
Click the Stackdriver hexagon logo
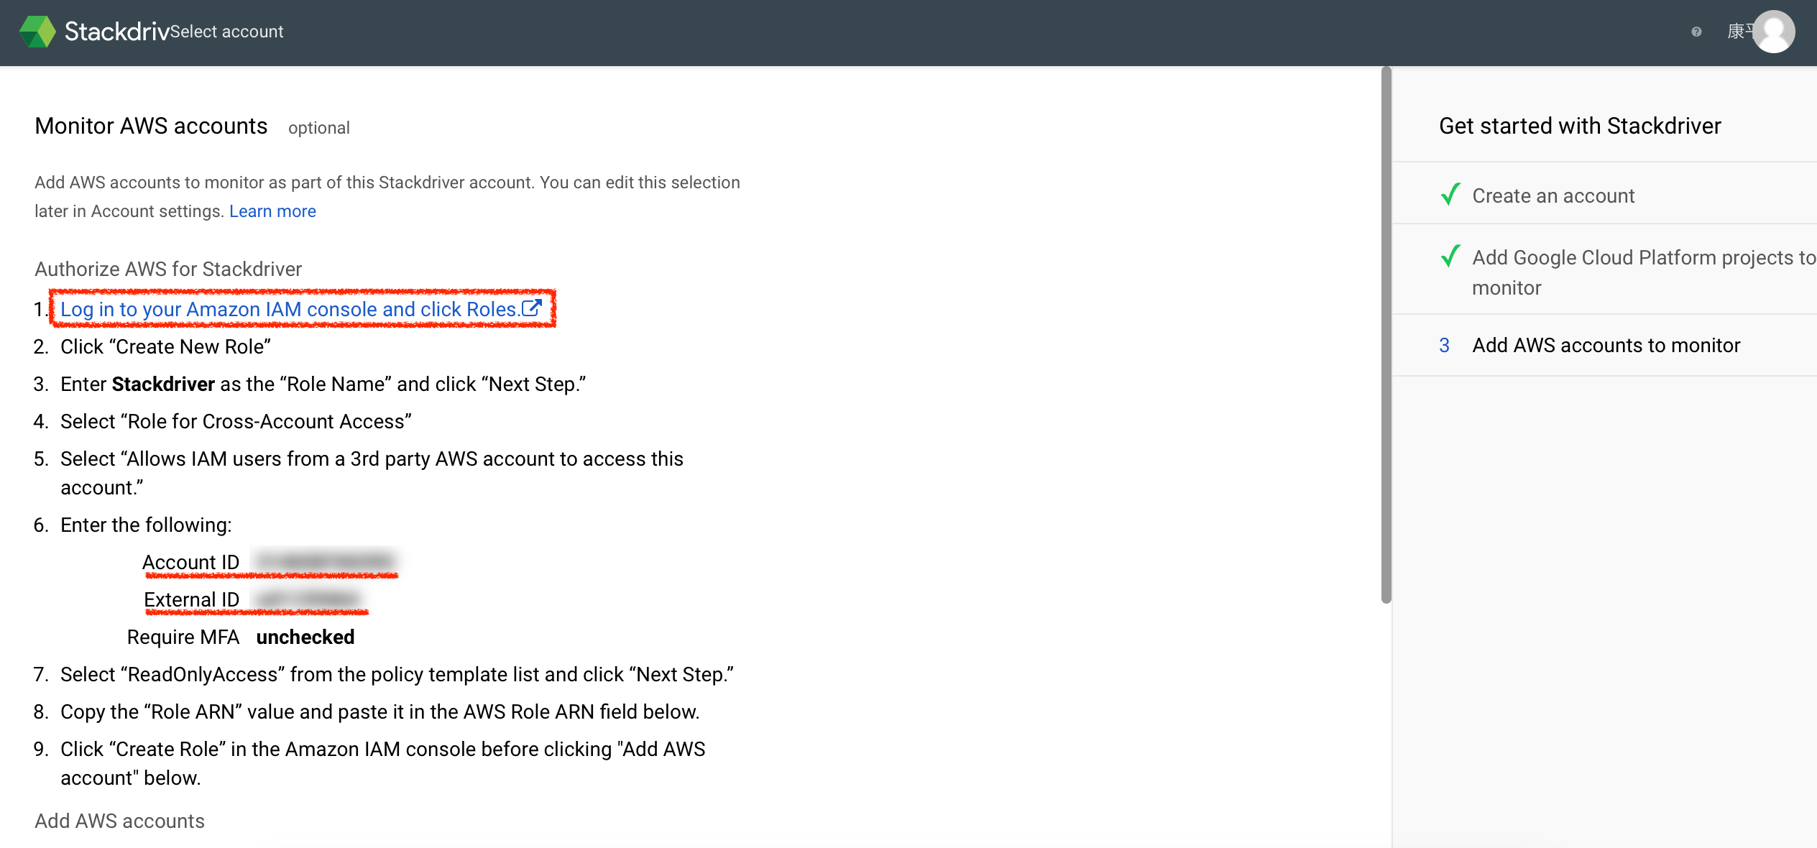point(36,31)
